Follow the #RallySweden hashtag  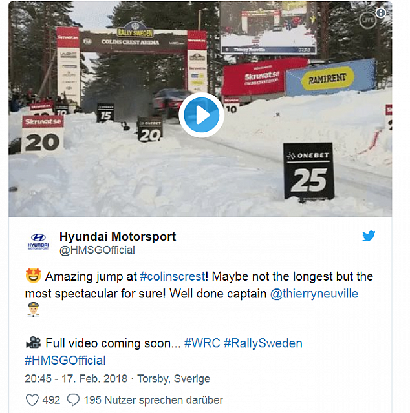pos(263,343)
